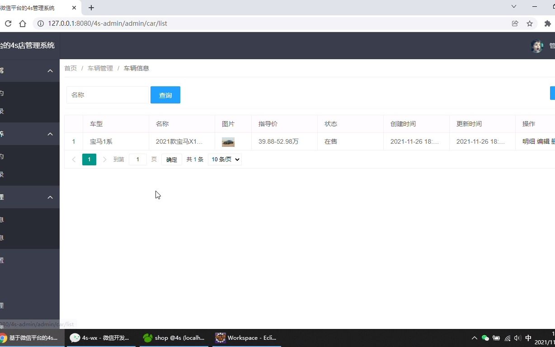The height and width of the screenshot is (347, 555).
Task: Open the browser extensions puzzle icon
Action: click(x=547, y=23)
